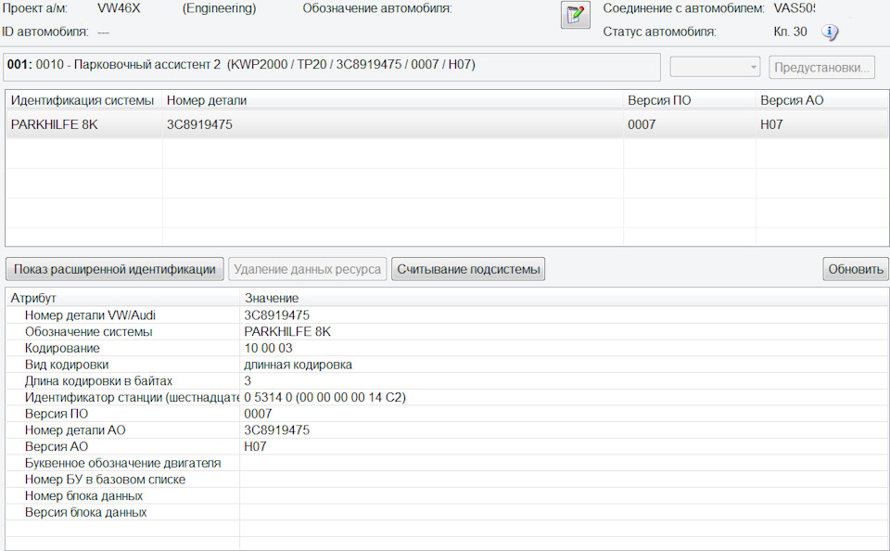Click the value 10 00 03
Image resolution: width=890 pixels, height=551 pixels.
269,348
